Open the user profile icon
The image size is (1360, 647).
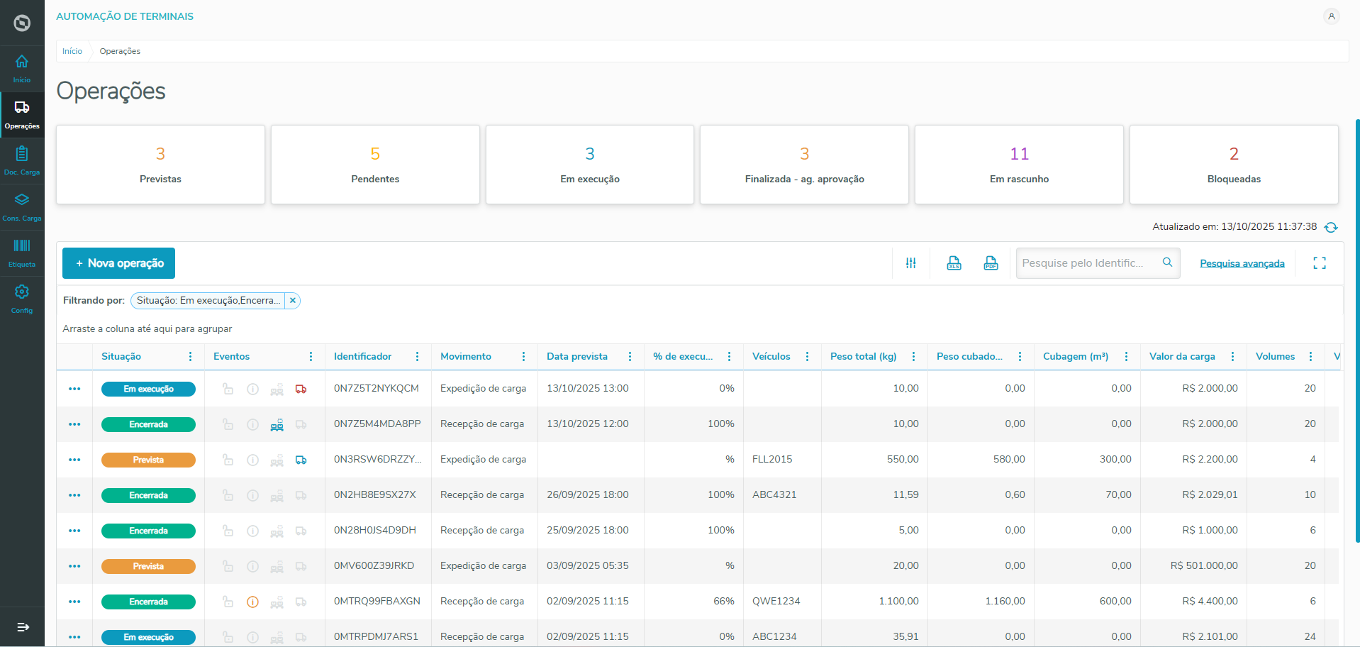tap(1331, 16)
